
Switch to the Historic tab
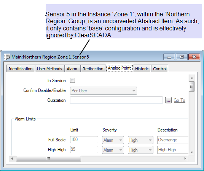click(142, 69)
